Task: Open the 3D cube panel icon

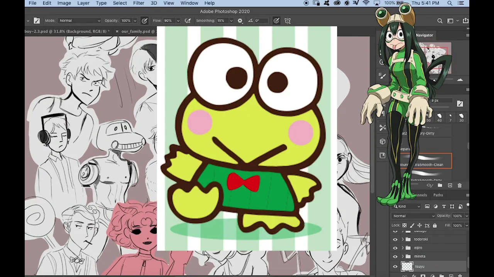Action: 382,142
